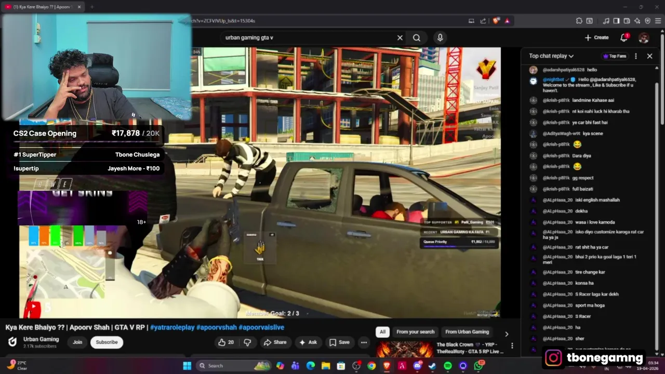Open the YouTube account avatar menu

(x=644, y=37)
